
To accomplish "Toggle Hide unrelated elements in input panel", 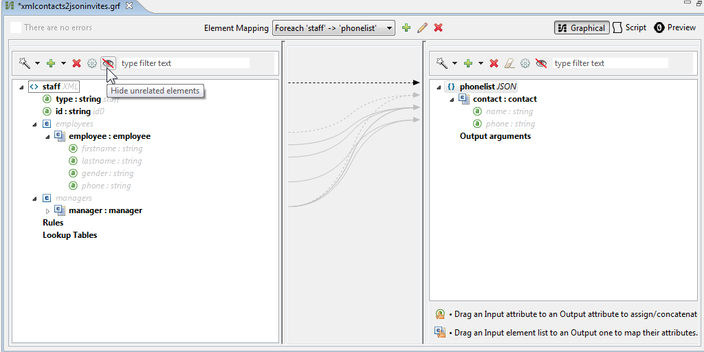I will coord(108,63).
